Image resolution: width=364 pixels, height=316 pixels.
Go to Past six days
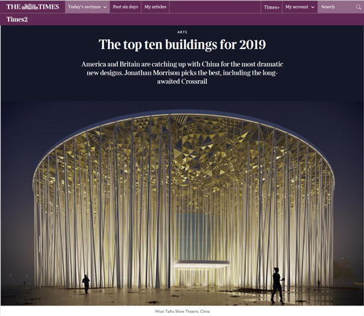coord(125,7)
